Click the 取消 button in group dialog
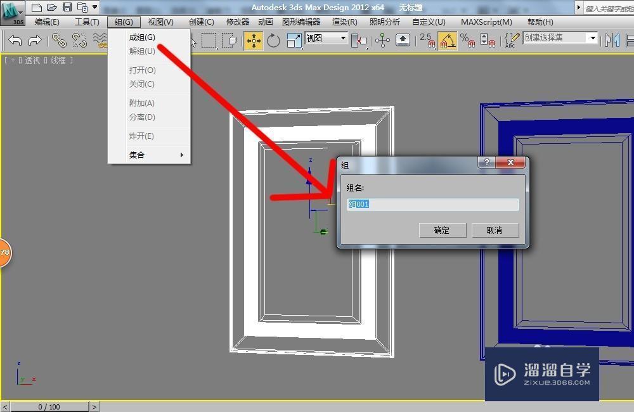 (x=495, y=231)
